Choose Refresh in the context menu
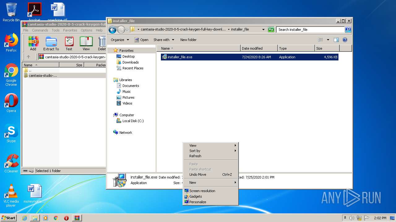 [211, 156]
